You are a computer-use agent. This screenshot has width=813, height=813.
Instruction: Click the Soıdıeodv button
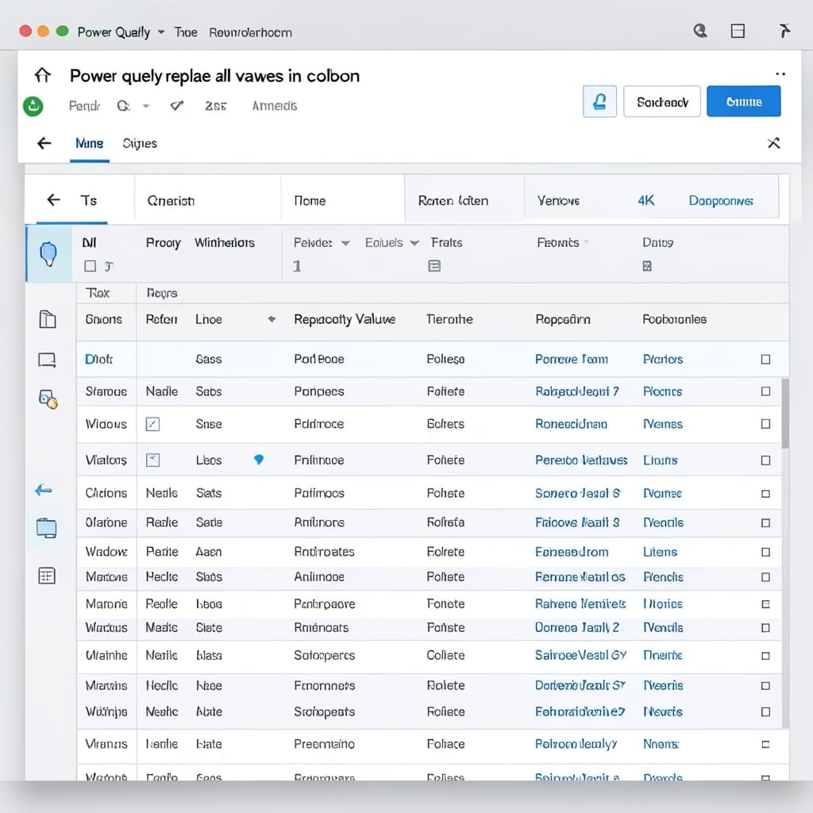(x=662, y=102)
